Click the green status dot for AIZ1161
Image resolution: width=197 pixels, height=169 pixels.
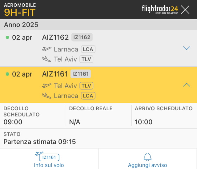[7, 74]
